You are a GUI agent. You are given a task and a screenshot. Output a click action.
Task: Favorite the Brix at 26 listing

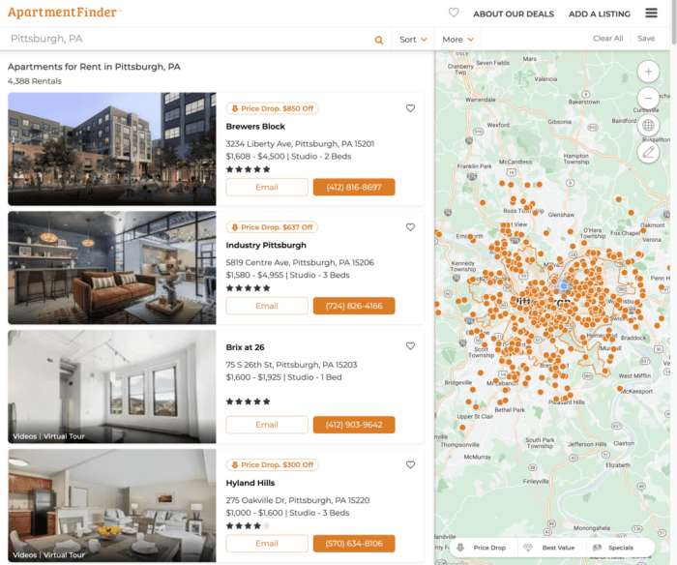(x=410, y=346)
